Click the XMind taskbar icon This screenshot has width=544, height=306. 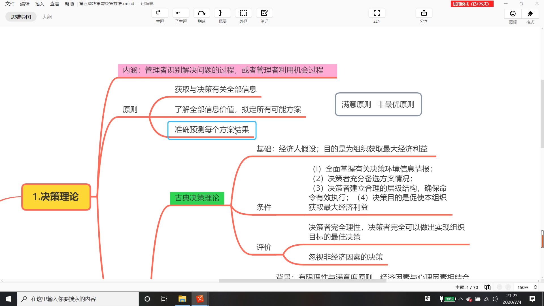(200, 299)
